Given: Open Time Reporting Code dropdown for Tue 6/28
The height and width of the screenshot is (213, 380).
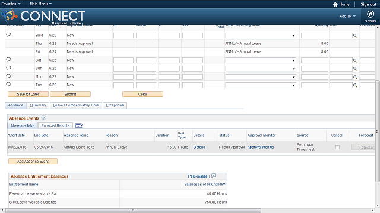Looking at the screenshot, I should pos(261,85).
